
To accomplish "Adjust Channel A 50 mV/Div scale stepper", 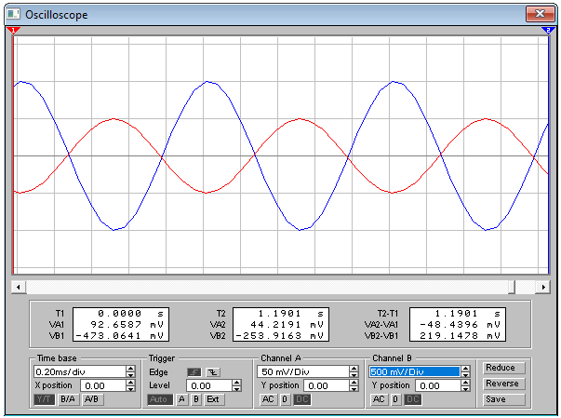I will point(354,371).
